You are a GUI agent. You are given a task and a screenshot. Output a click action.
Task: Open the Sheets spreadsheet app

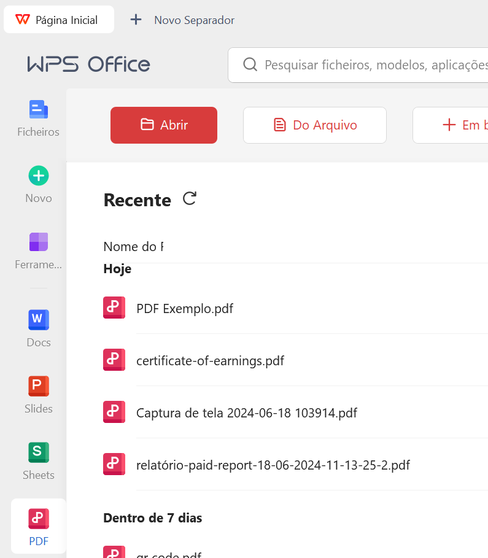(x=39, y=461)
